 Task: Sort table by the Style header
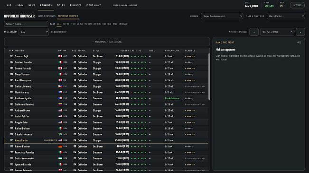tap(96, 51)
